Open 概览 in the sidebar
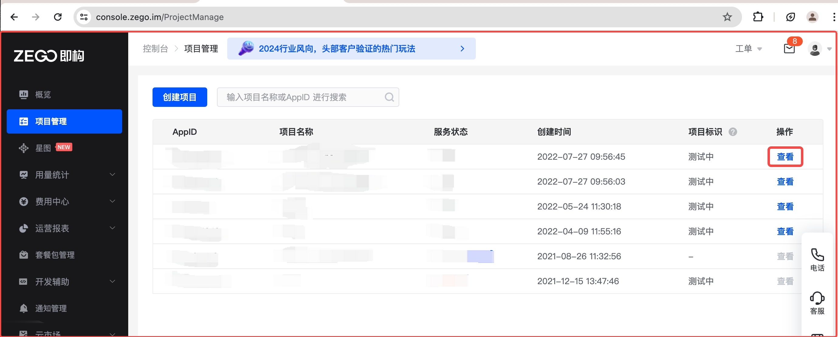Image resolution: width=838 pixels, height=337 pixels. 43,94
